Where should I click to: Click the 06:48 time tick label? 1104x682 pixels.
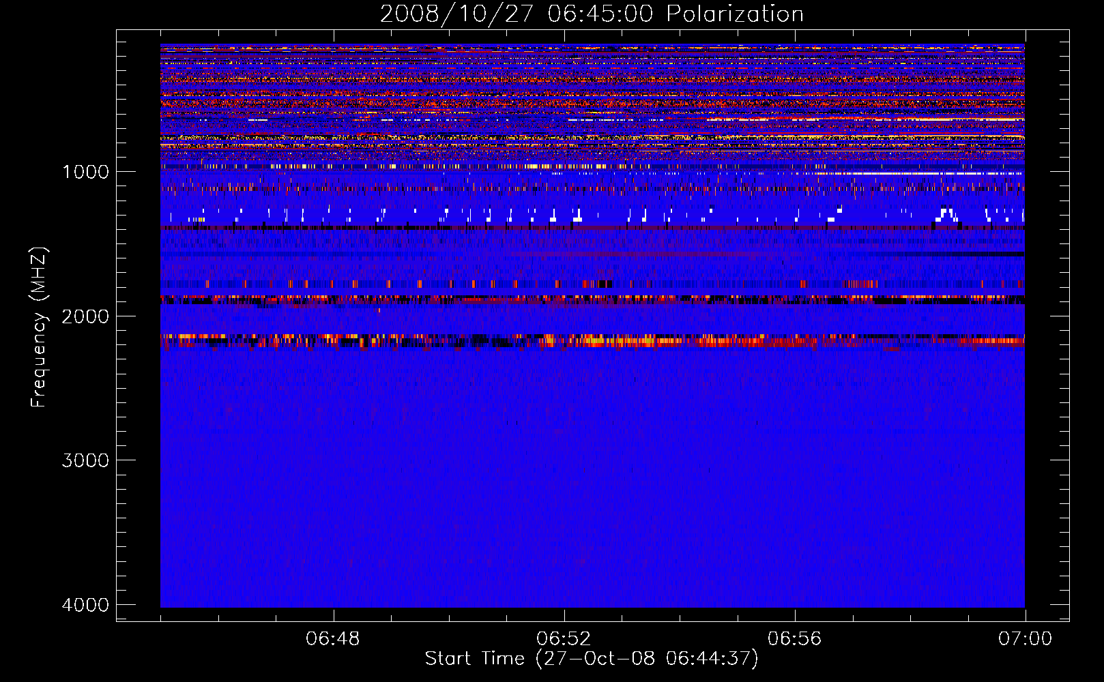click(x=333, y=639)
